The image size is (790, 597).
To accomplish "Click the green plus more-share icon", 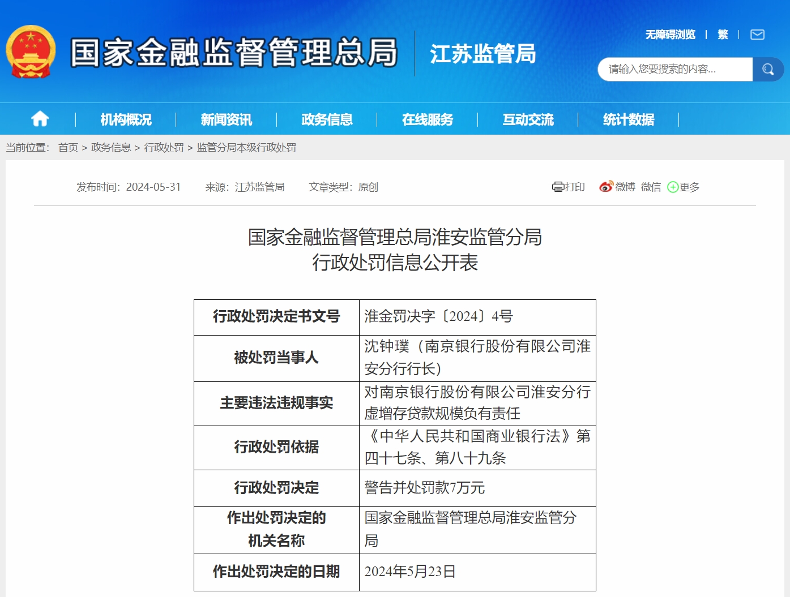I will coord(673,187).
